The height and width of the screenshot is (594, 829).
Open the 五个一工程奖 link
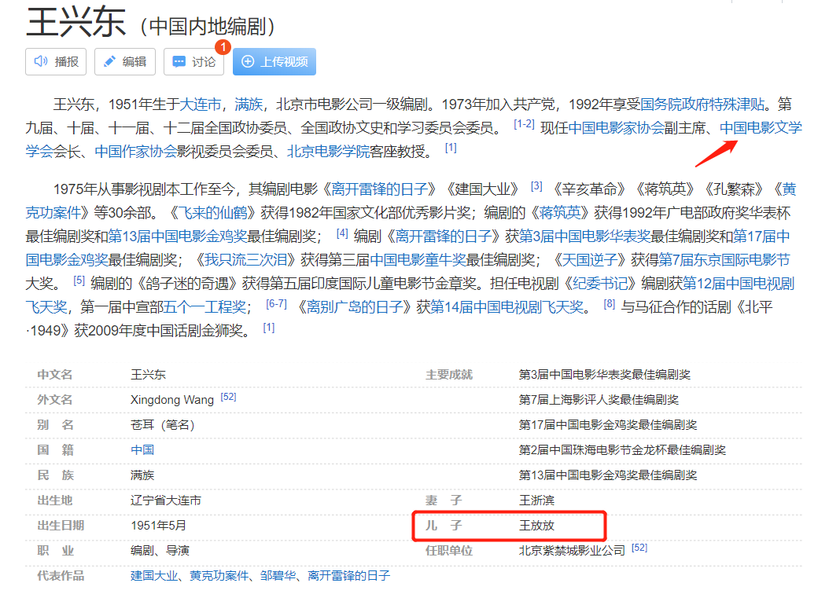pyautogui.click(x=205, y=306)
